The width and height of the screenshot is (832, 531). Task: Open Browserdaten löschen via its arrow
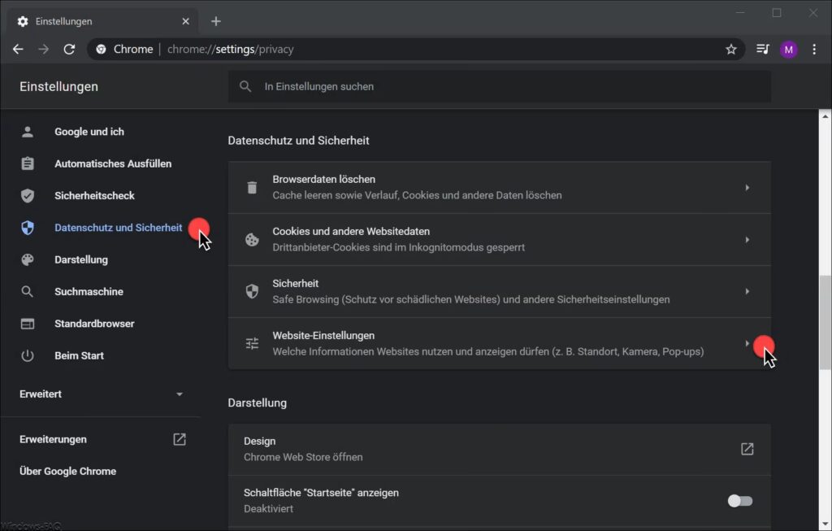(747, 188)
